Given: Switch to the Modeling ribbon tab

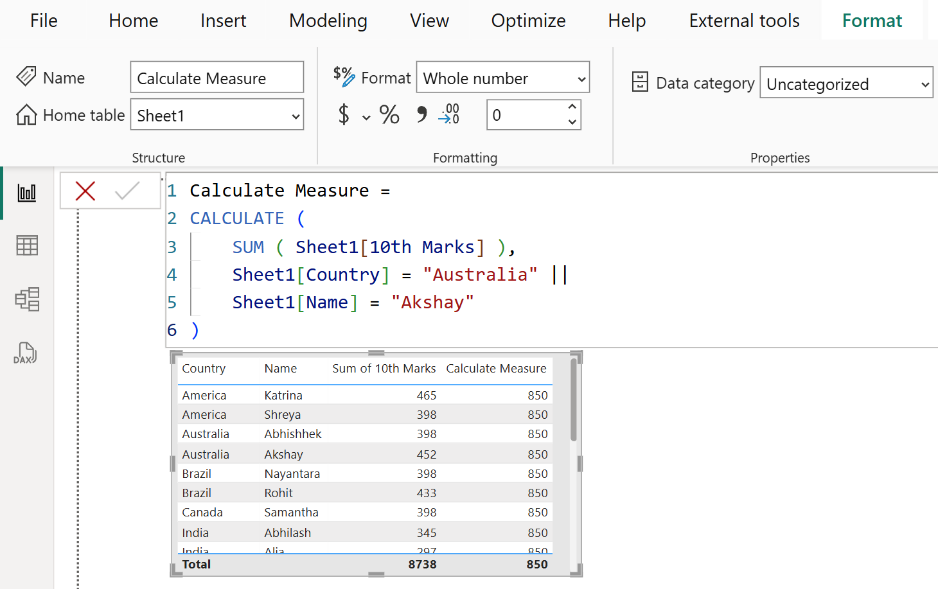Looking at the screenshot, I should (x=328, y=20).
